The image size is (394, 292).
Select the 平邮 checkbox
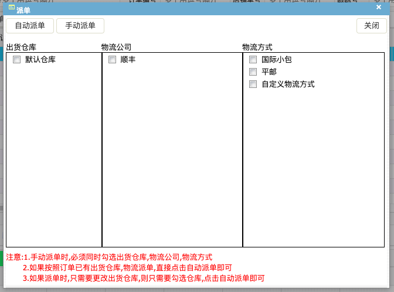tap(253, 72)
